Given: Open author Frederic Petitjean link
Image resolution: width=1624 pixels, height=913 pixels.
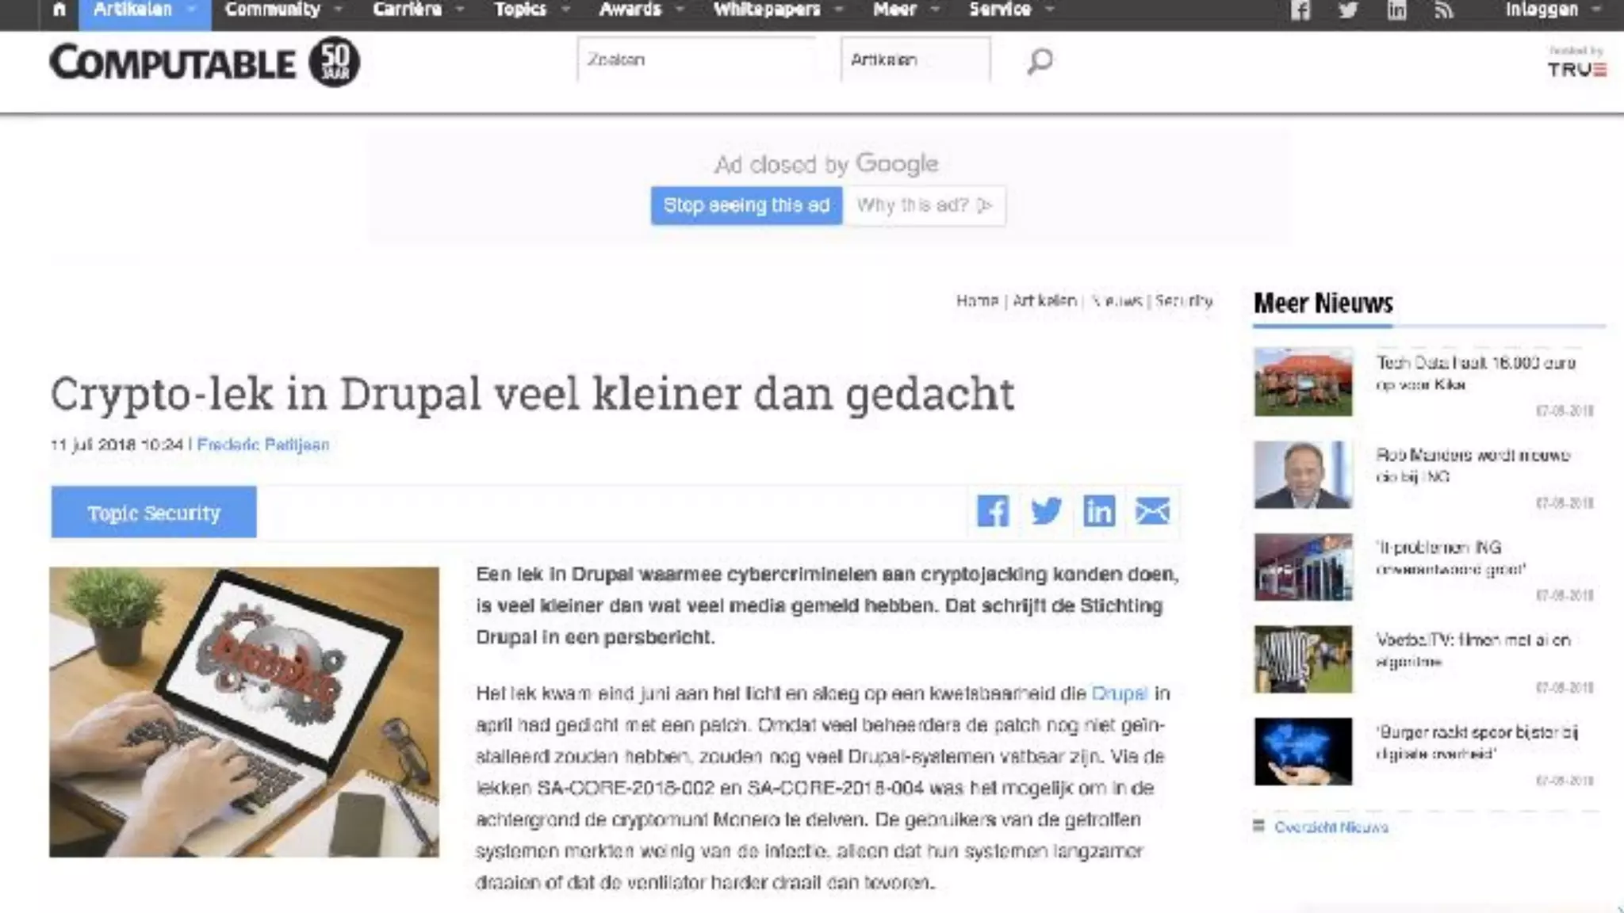Looking at the screenshot, I should click(262, 445).
